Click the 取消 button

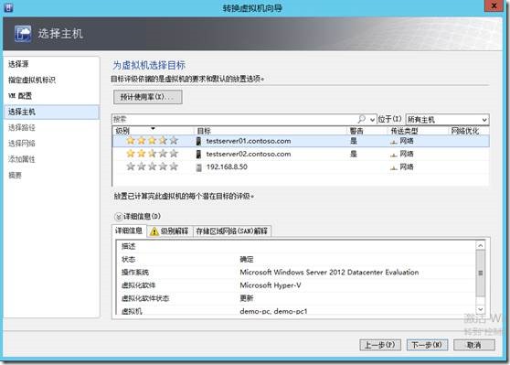point(474,345)
